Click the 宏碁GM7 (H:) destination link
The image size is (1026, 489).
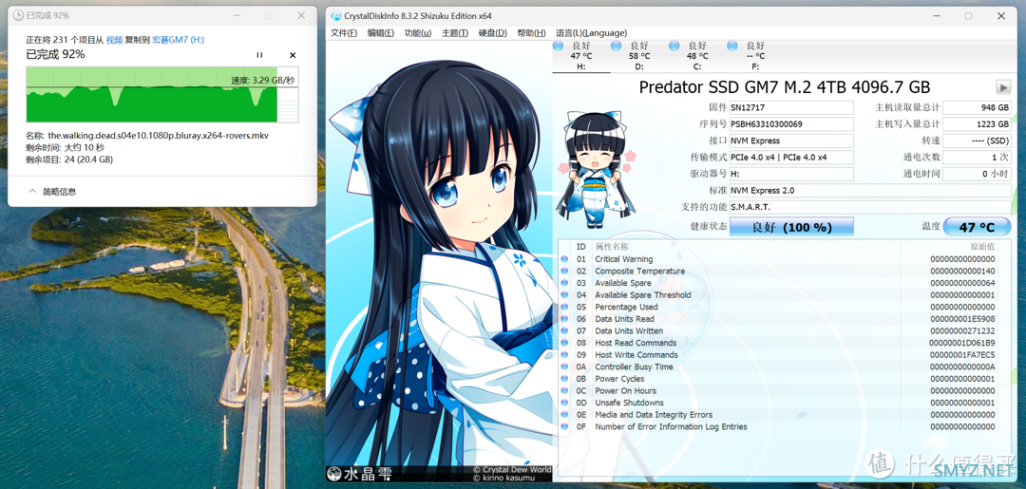click(178, 40)
